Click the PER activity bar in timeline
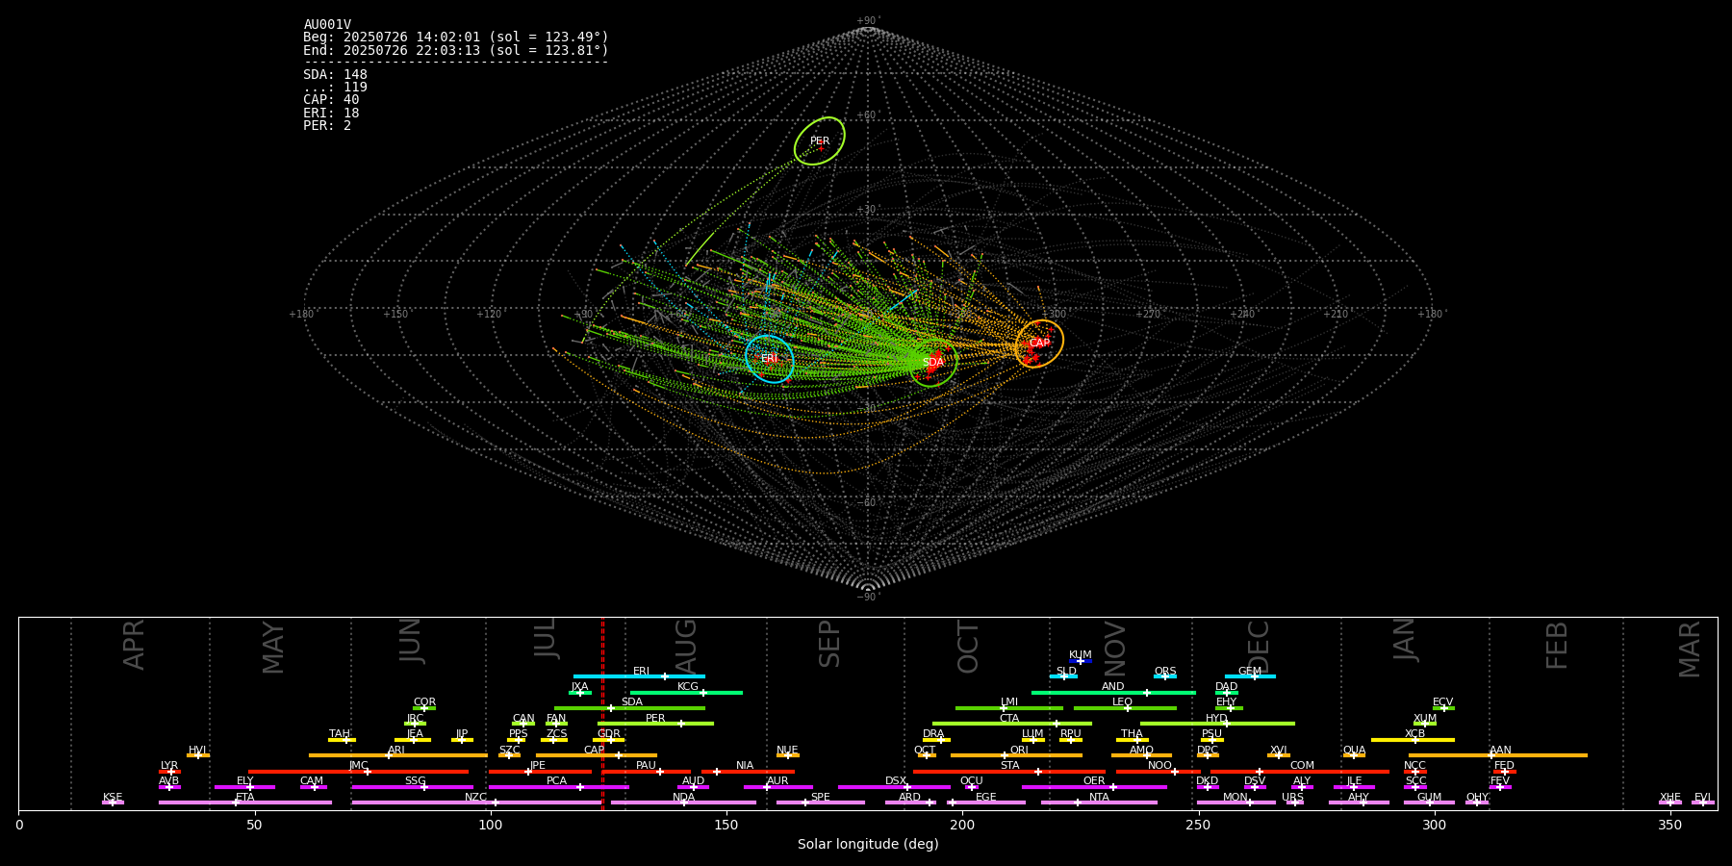Viewport: 1732px width, 866px height. [x=655, y=724]
